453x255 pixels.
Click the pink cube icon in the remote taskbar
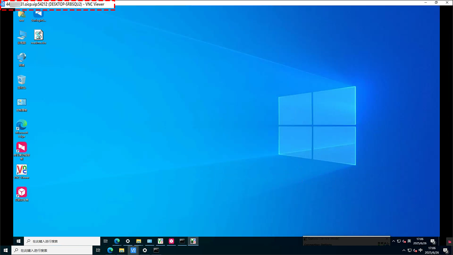(x=171, y=241)
